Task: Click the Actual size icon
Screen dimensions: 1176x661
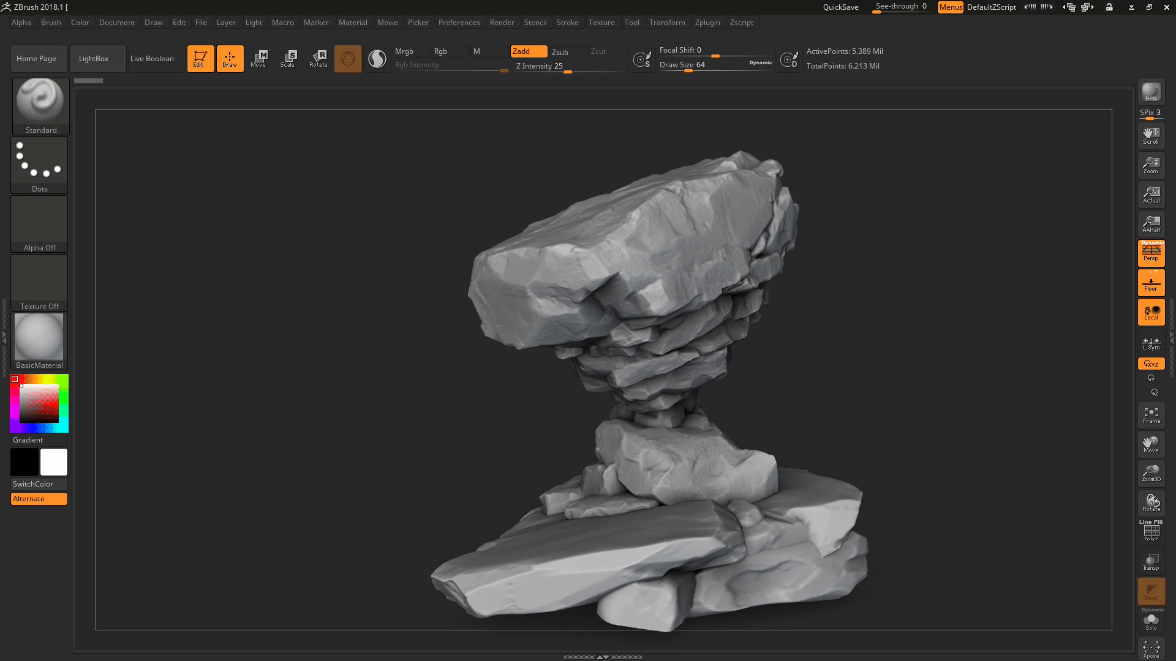Action: pos(1151,195)
